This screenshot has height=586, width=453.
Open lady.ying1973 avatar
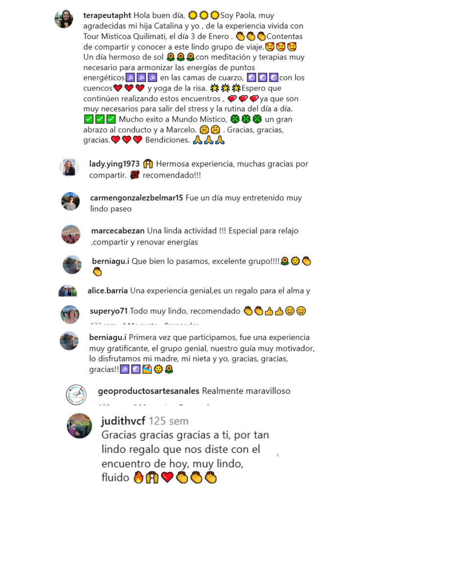point(69,167)
